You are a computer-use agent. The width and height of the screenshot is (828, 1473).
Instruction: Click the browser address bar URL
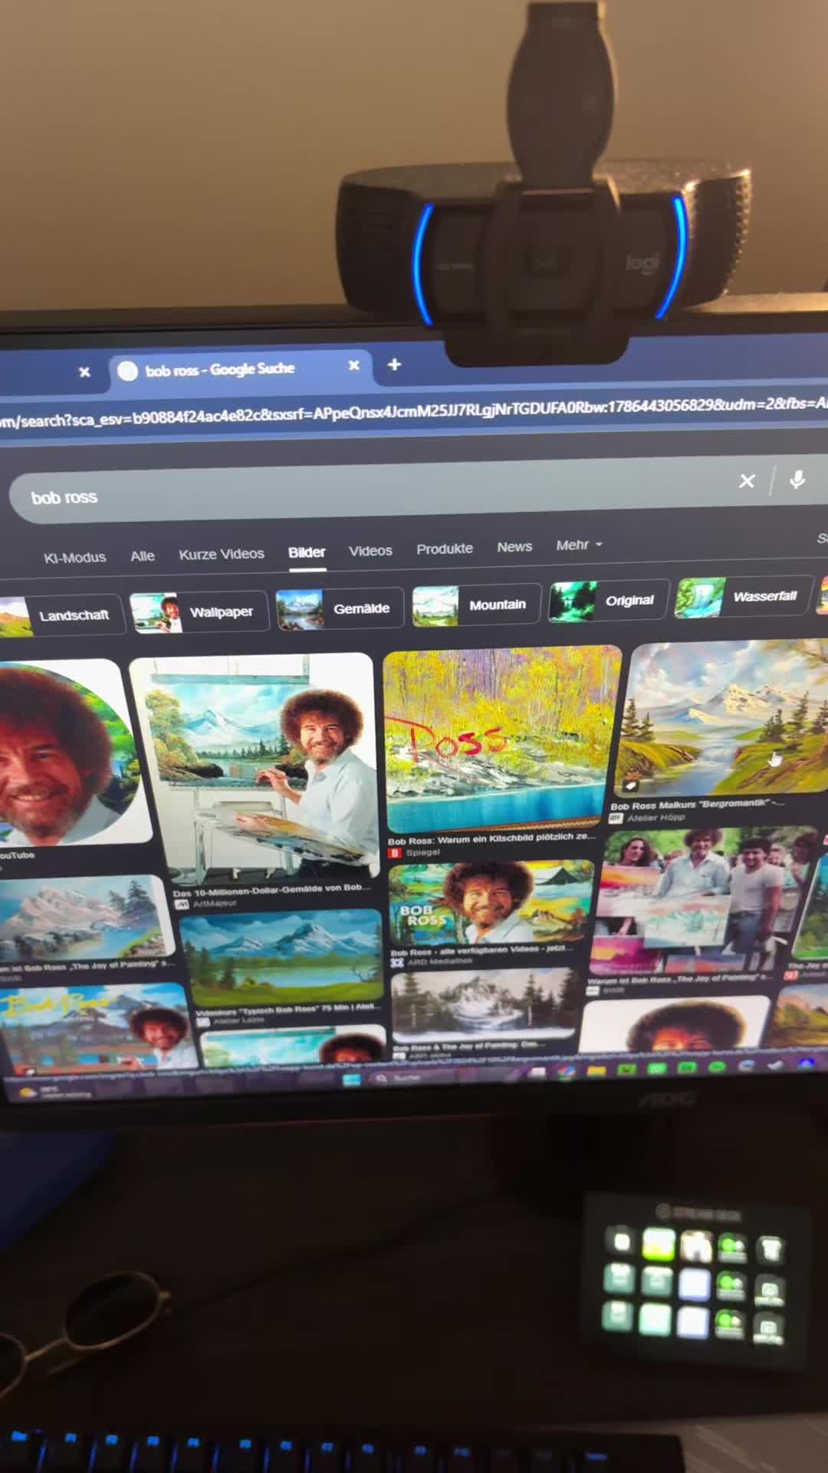point(414,413)
